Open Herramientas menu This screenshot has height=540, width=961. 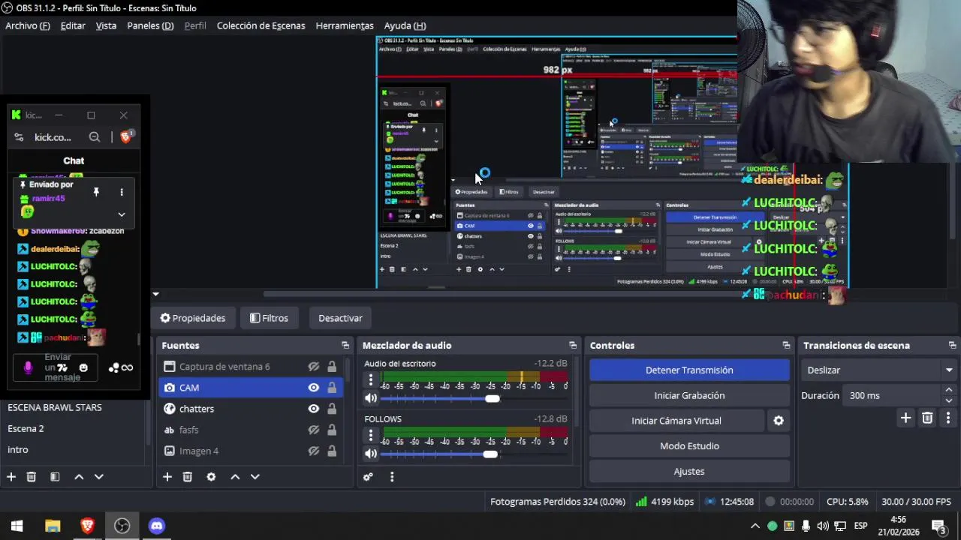click(345, 25)
